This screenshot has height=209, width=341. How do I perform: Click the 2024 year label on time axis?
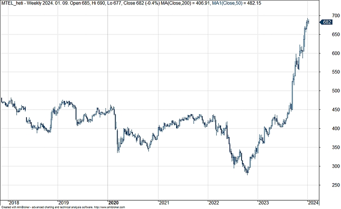click(x=313, y=203)
